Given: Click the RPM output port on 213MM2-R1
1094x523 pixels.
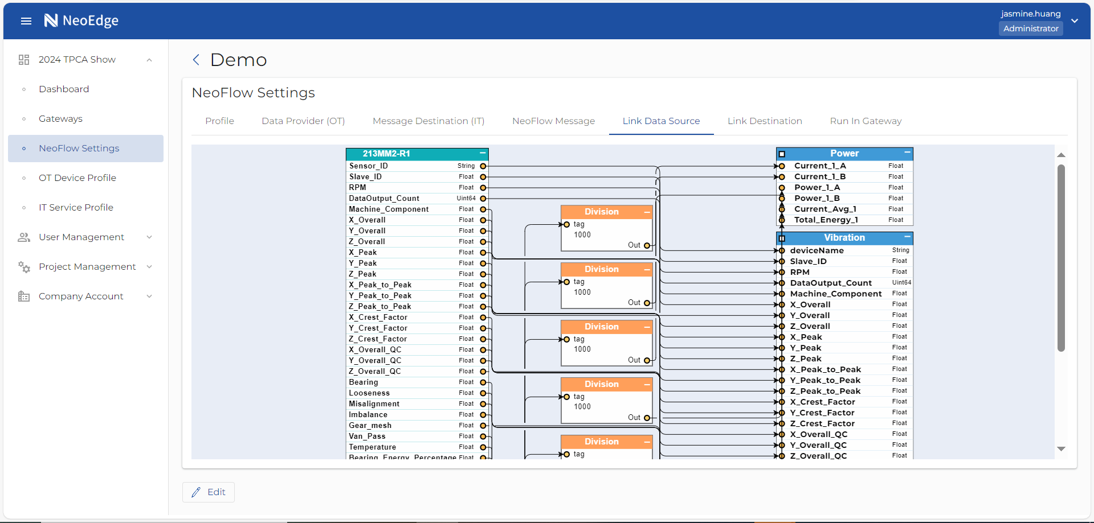Looking at the screenshot, I should point(483,188).
